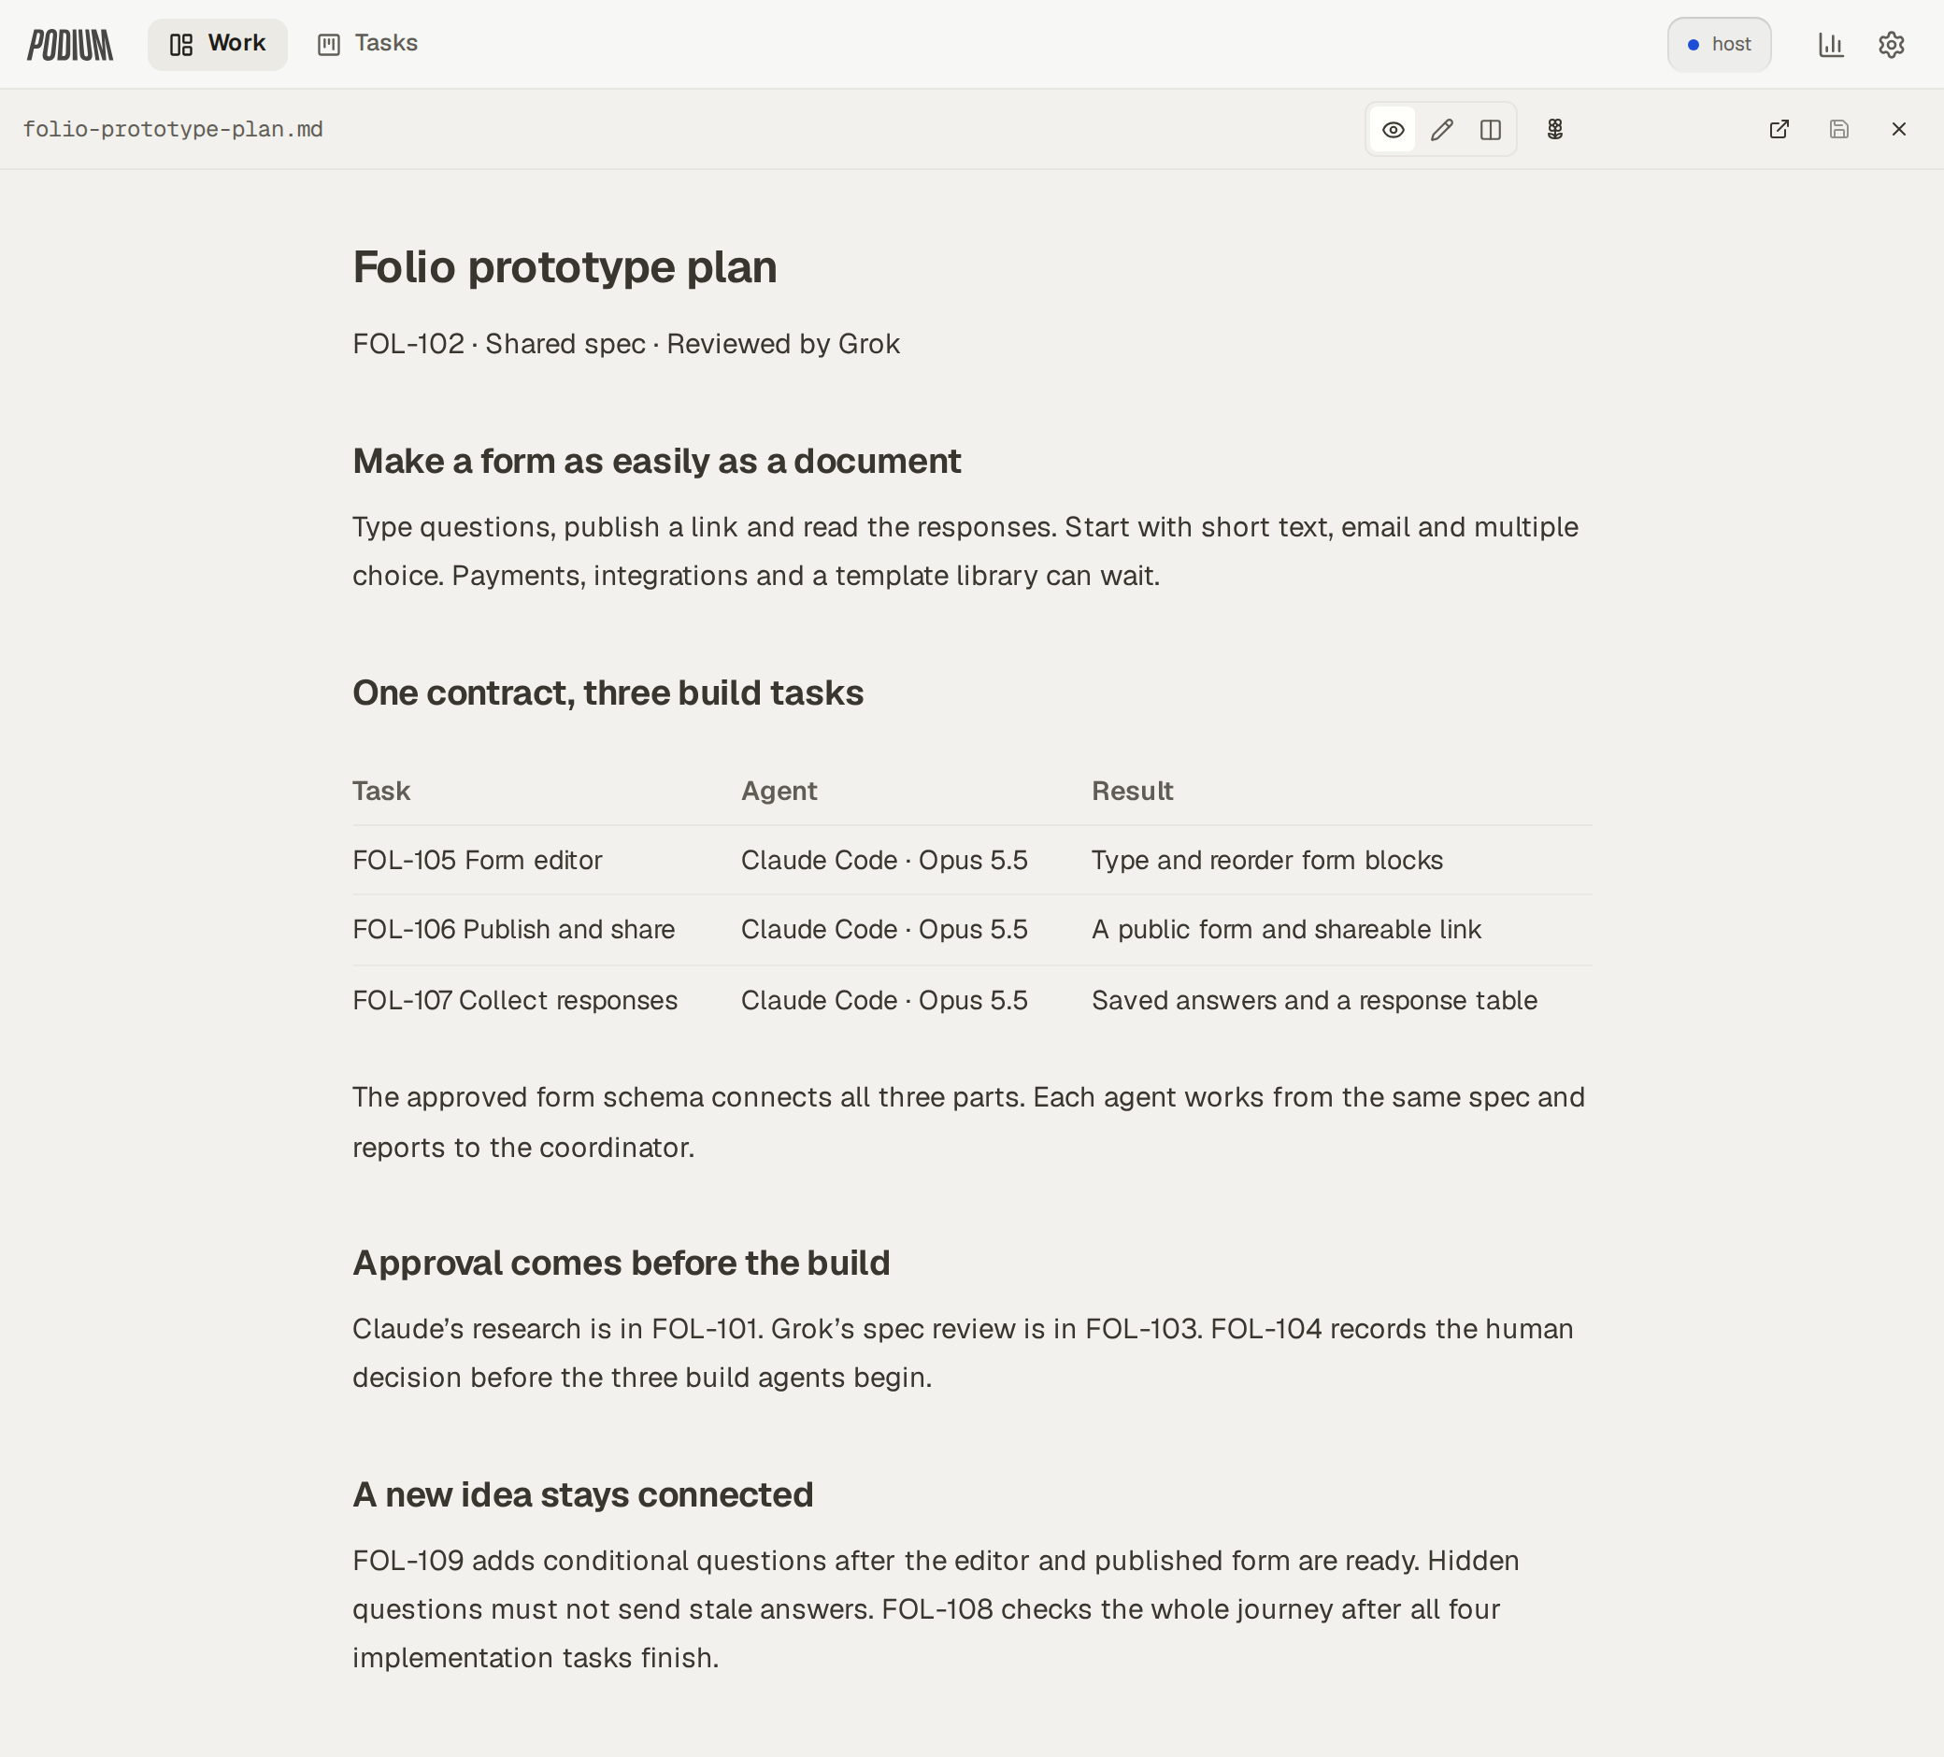The width and height of the screenshot is (1944, 1757).
Task: Click the host status button
Action: [x=1719, y=44]
